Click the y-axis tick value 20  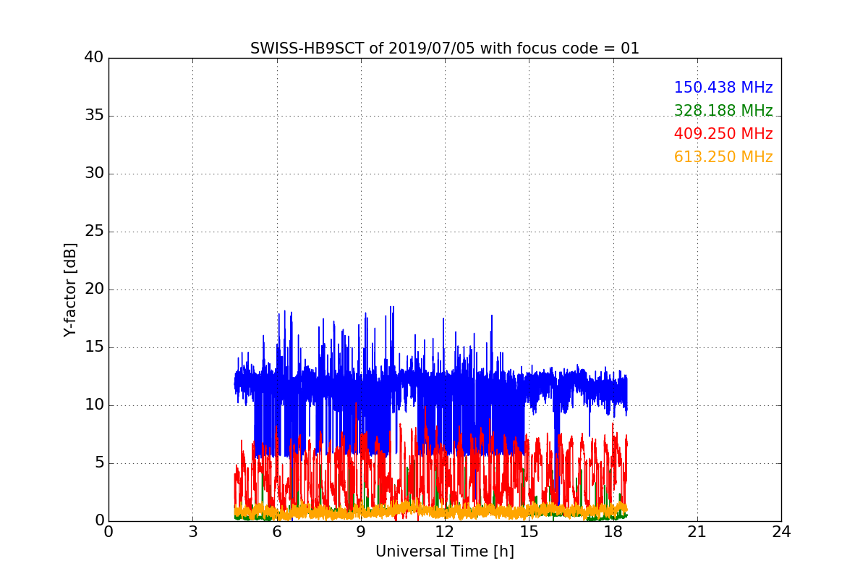point(94,289)
